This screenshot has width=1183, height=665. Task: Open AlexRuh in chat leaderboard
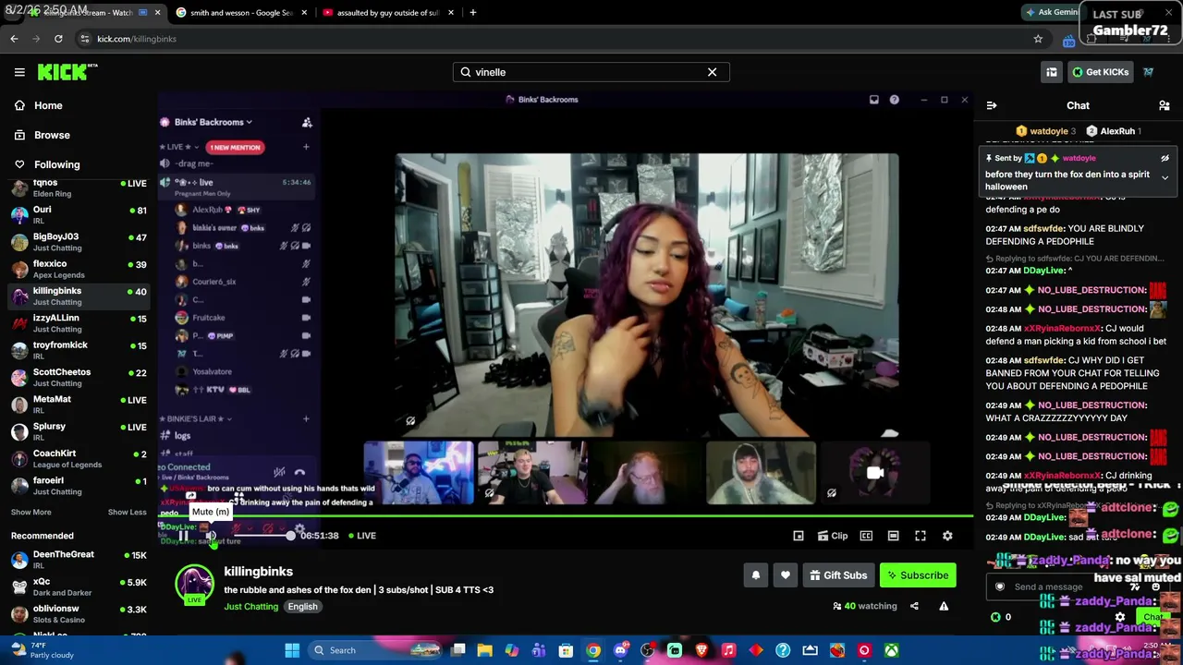point(1113,131)
